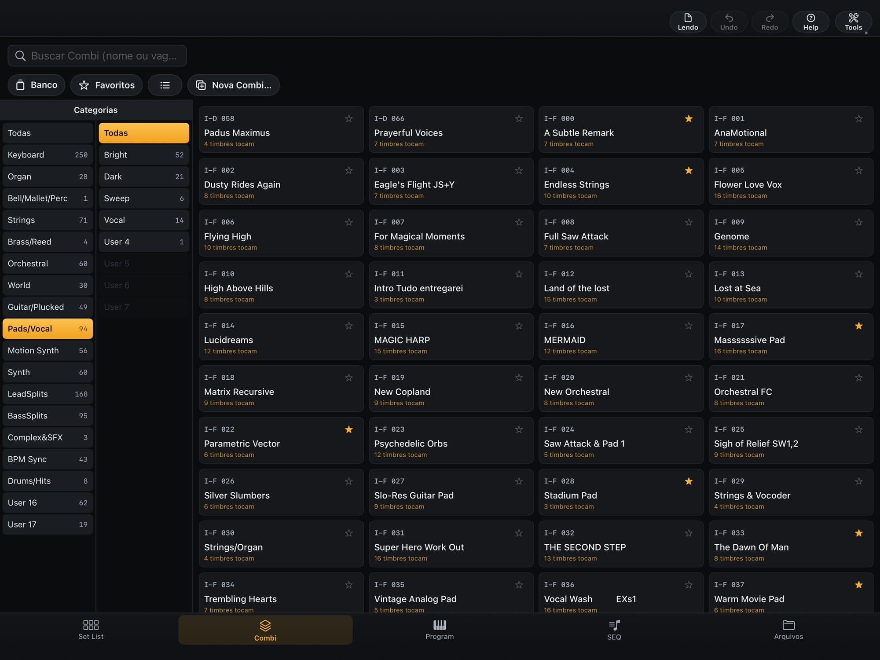The height and width of the screenshot is (660, 880).
Task: Favorite Padus Maximus star
Action: point(349,119)
